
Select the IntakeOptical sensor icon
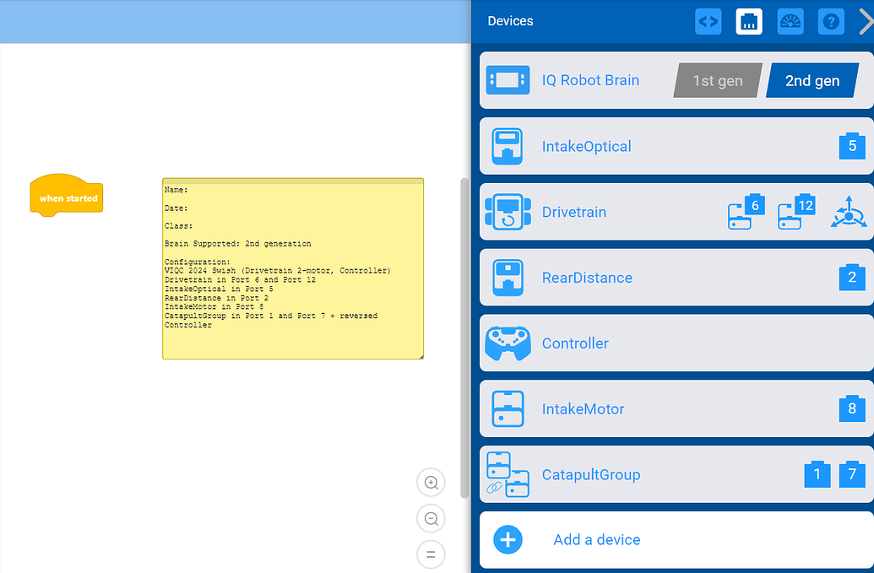coord(507,145)
